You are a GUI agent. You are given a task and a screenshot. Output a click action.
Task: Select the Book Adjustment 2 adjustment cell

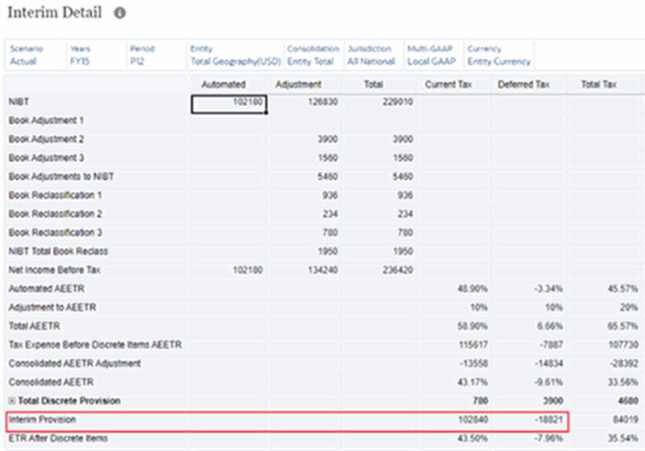click(304, 139)
